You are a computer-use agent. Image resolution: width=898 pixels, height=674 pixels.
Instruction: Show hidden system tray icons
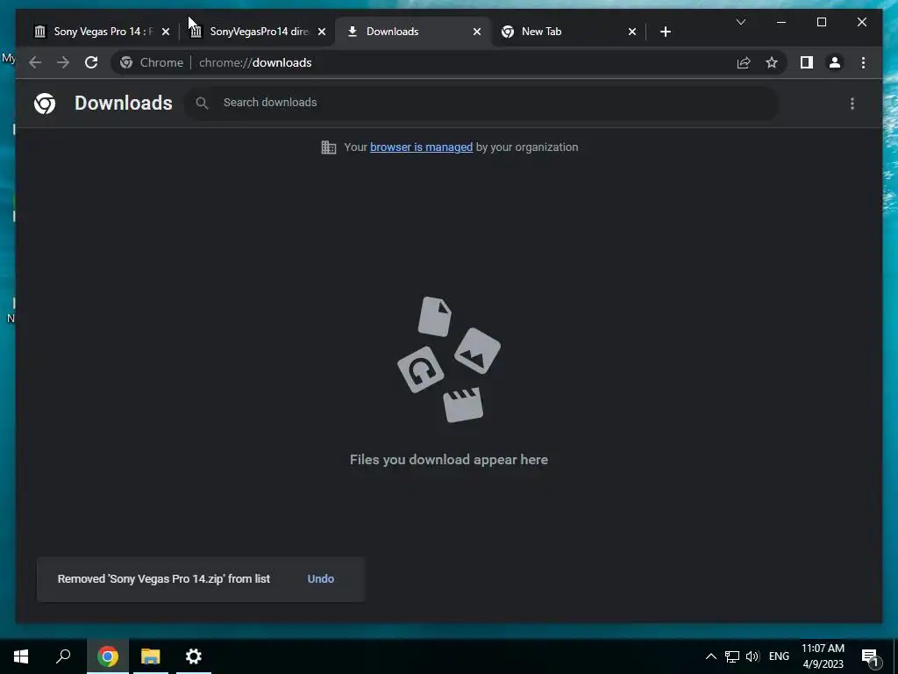point(710,656)
